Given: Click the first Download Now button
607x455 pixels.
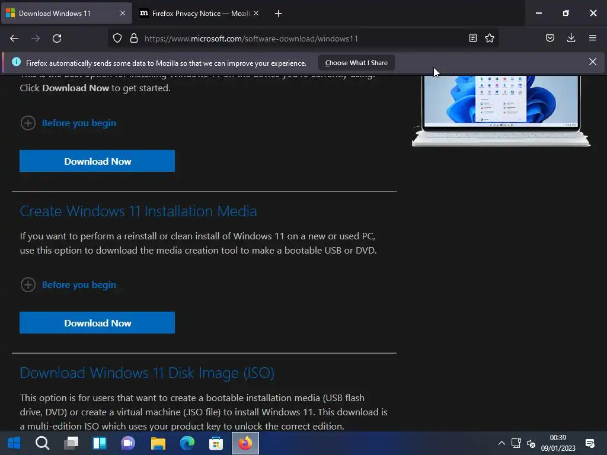Looking at the screenshot, I should [x=97, y=161].
